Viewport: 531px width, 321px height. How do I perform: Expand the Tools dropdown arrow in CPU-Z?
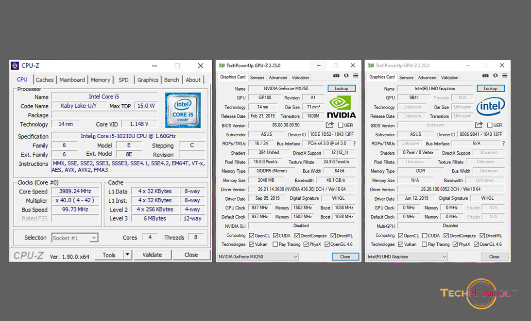[127, 255]
